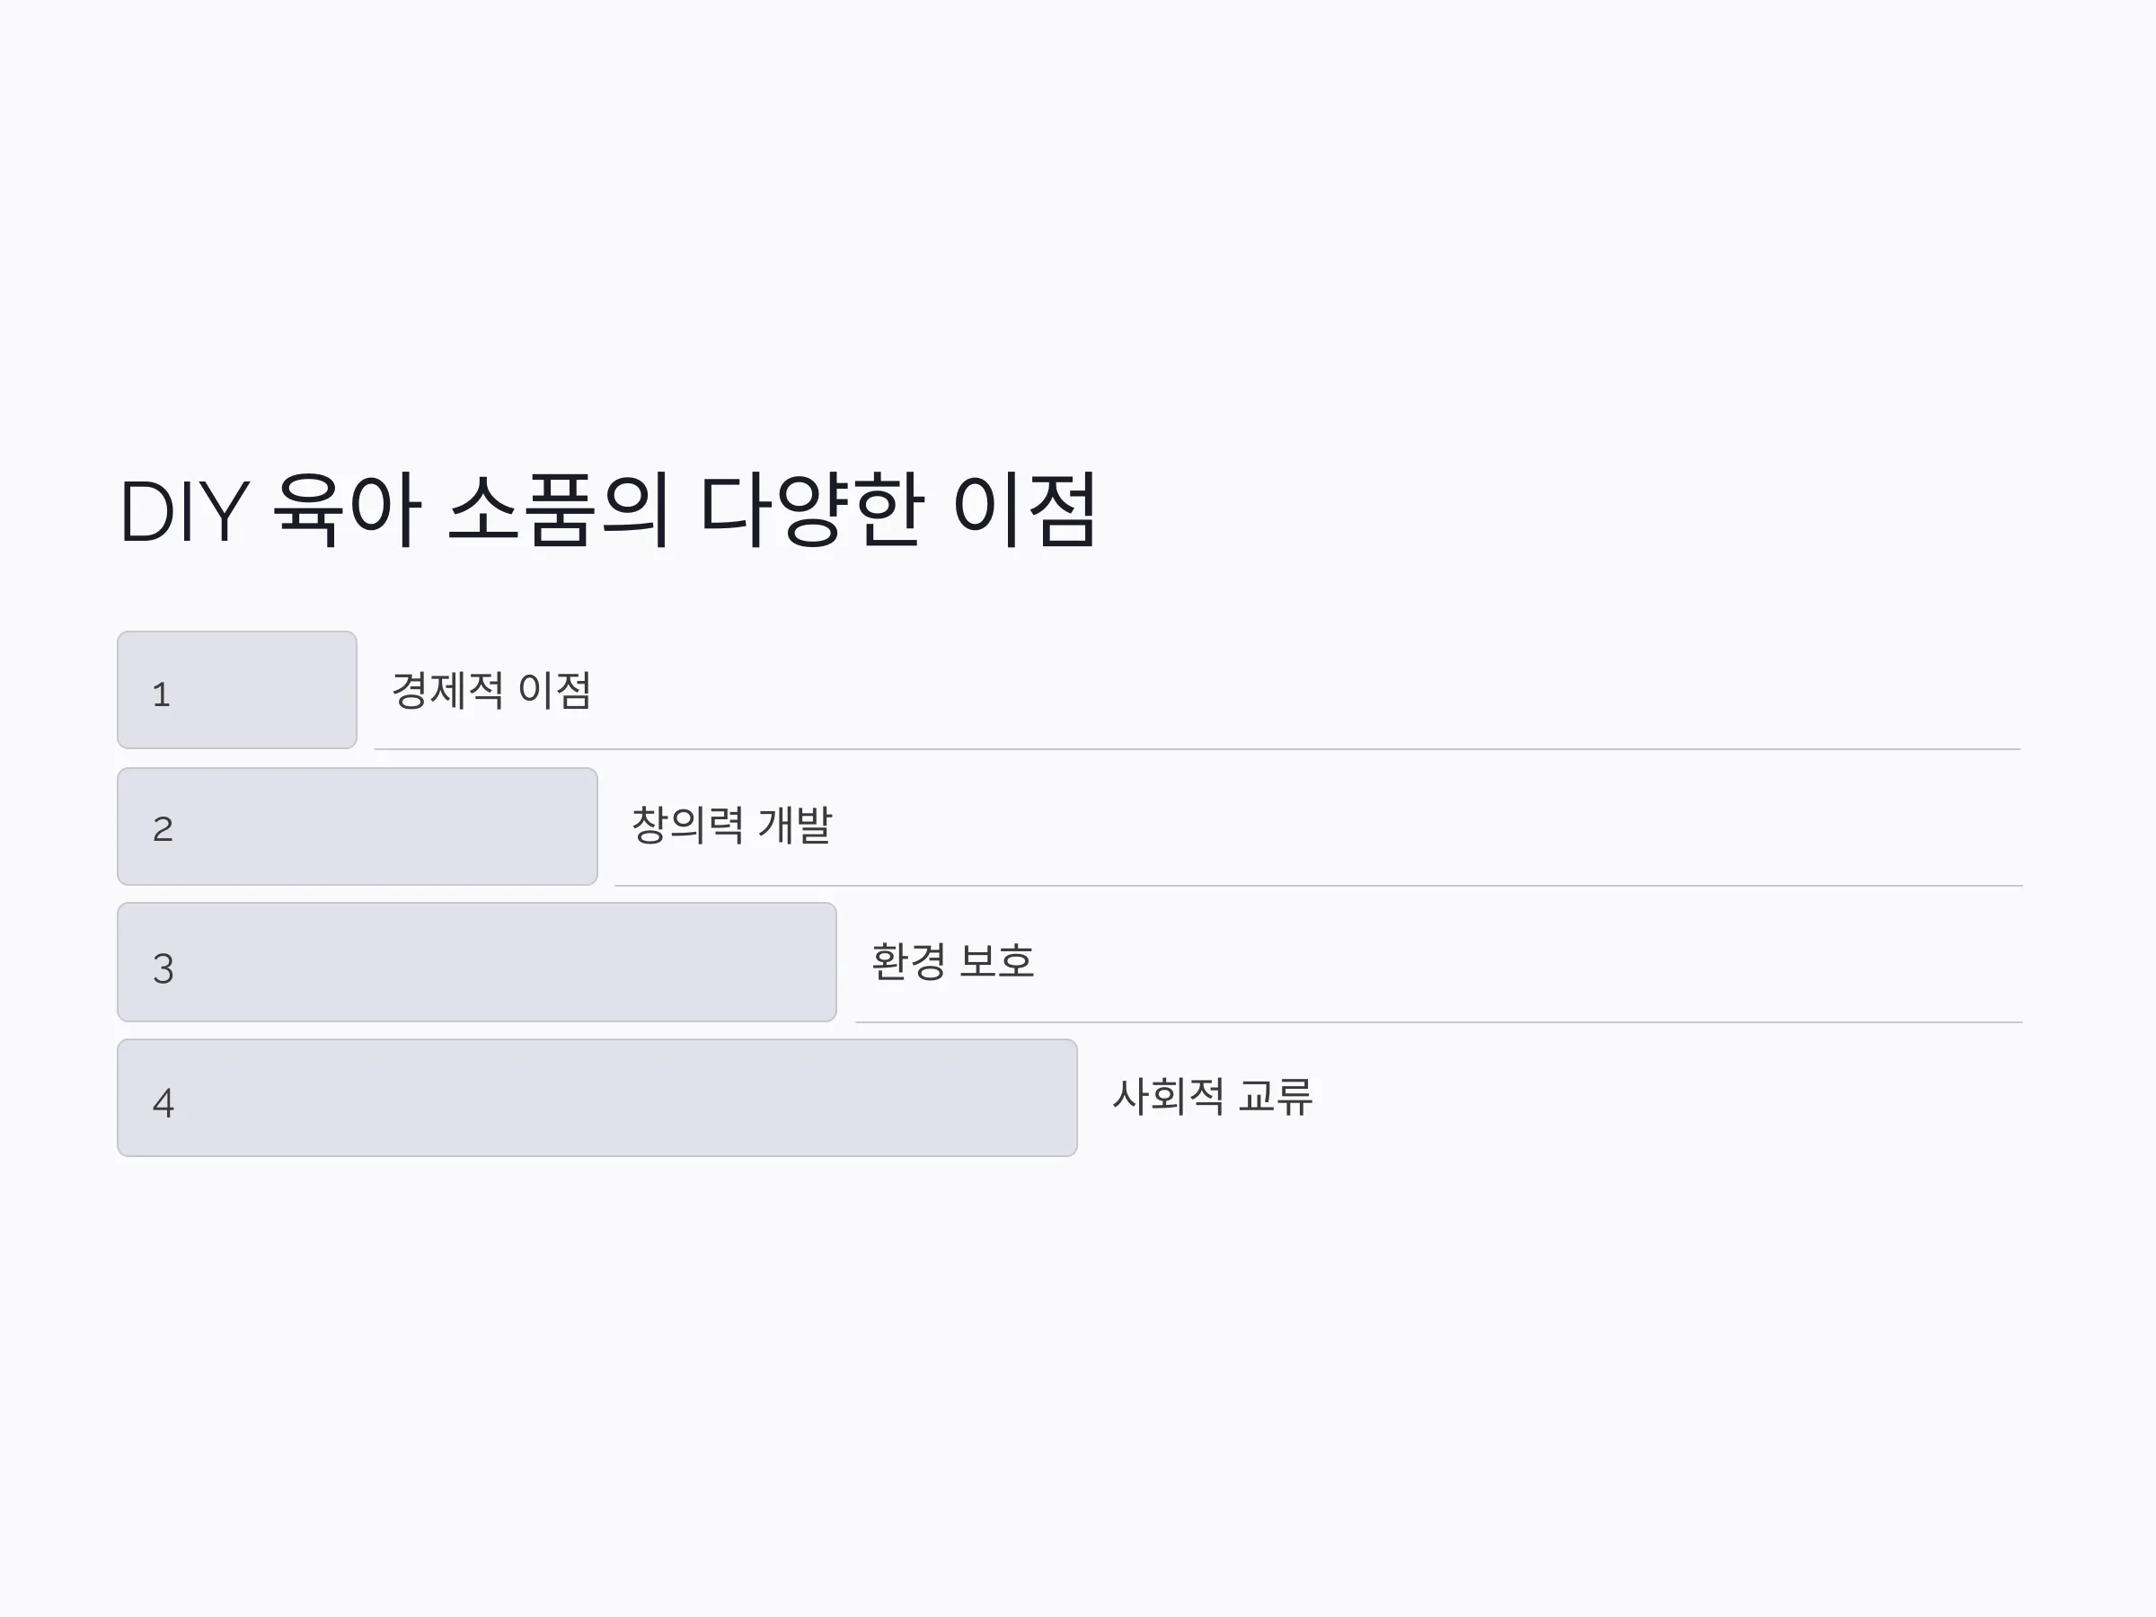Select the numbered box labeled 2

357,826
